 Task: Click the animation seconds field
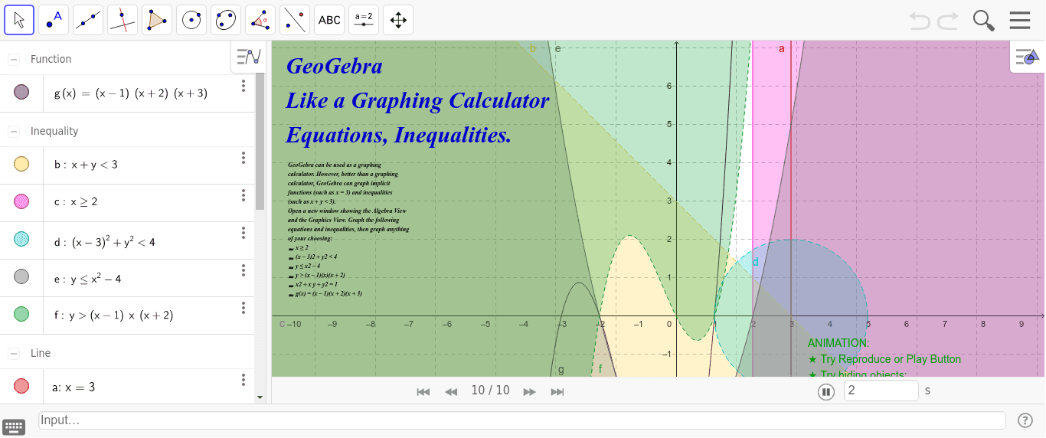(881, 391)
